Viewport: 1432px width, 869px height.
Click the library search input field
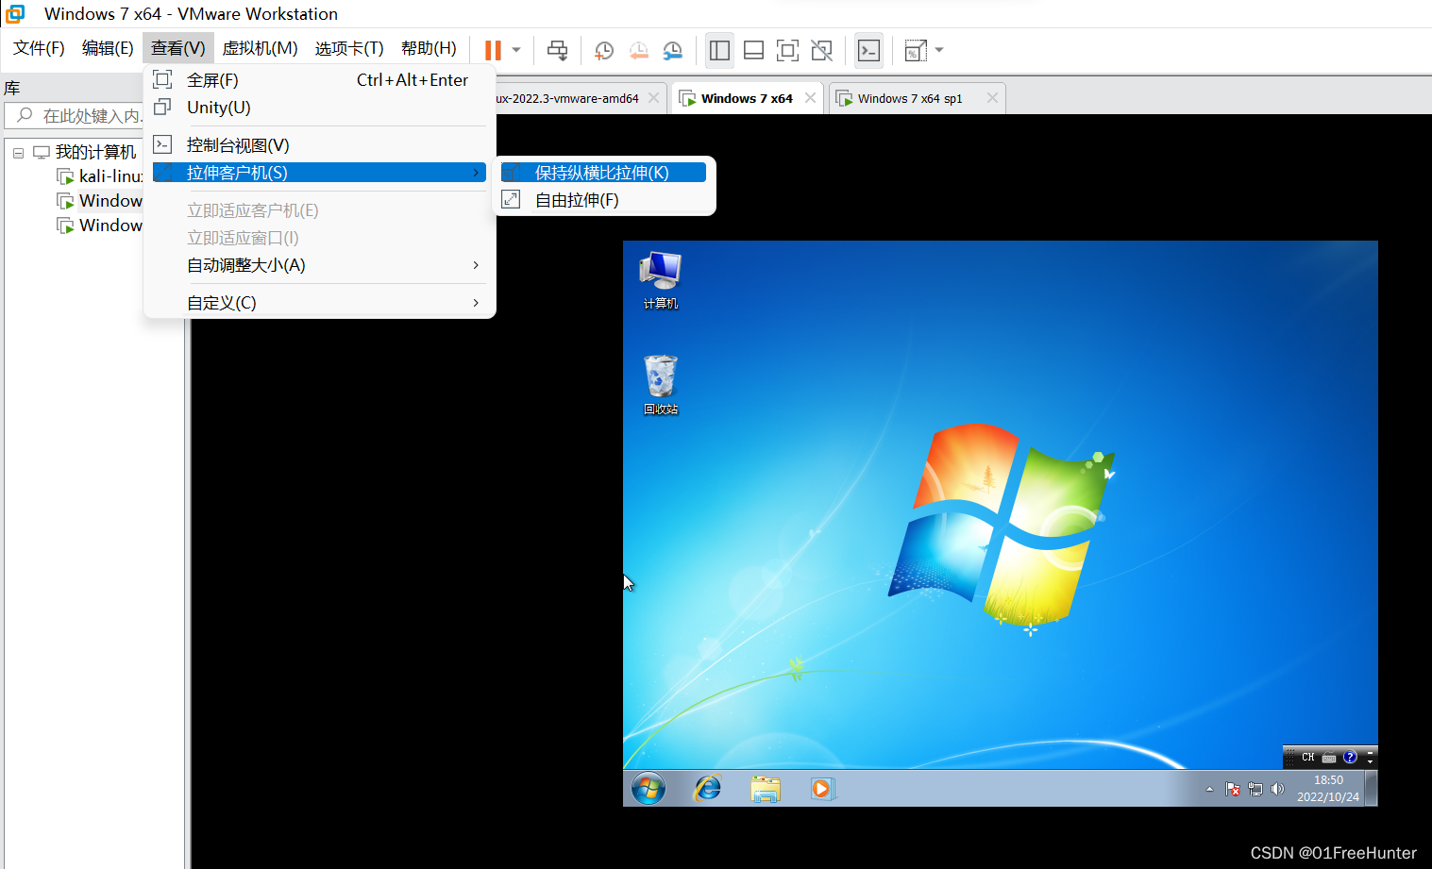pyautogui.click(x=94, y=116)
